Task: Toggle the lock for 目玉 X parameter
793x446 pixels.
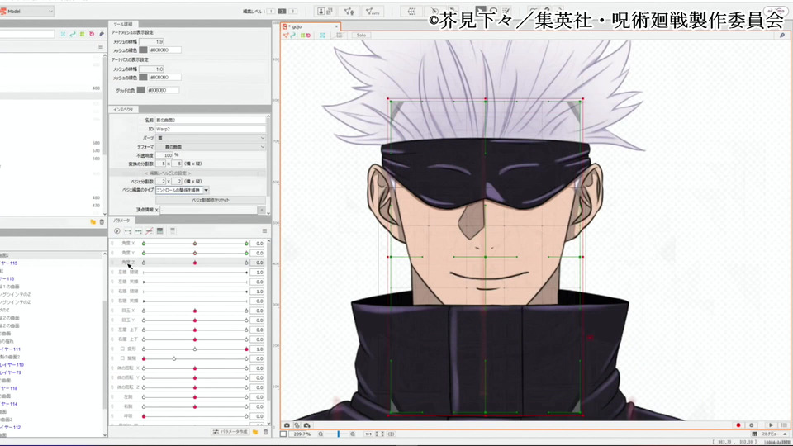Action: [x=112, y=311]
